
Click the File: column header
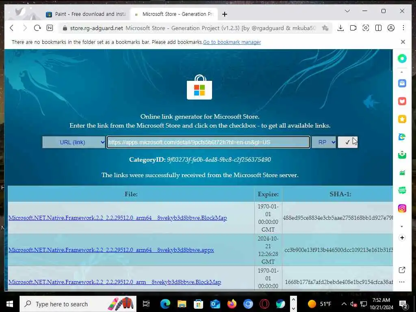131,194
